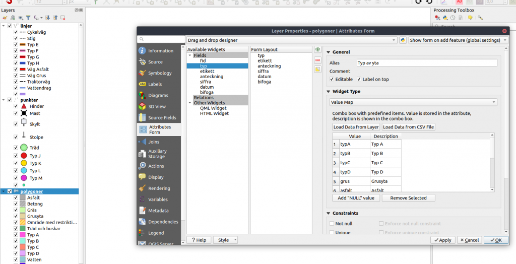Open the Drag and drop designer dropdown

pos(291,40)
